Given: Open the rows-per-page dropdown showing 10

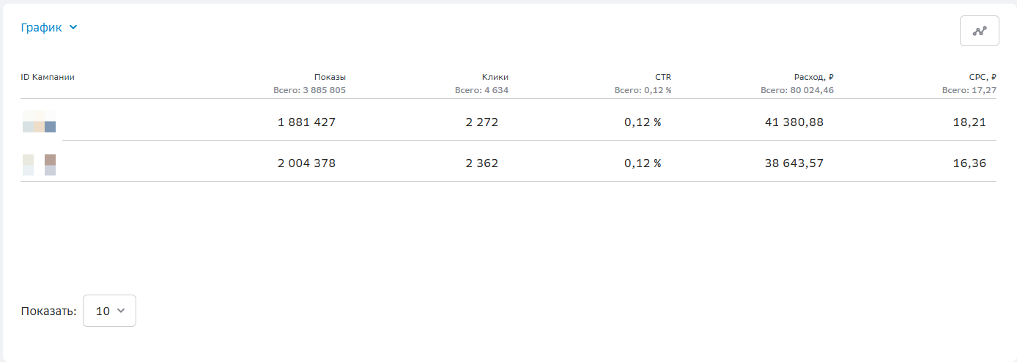Looking at the screenshot, I should pyautogui.click(x=110, y=311).
